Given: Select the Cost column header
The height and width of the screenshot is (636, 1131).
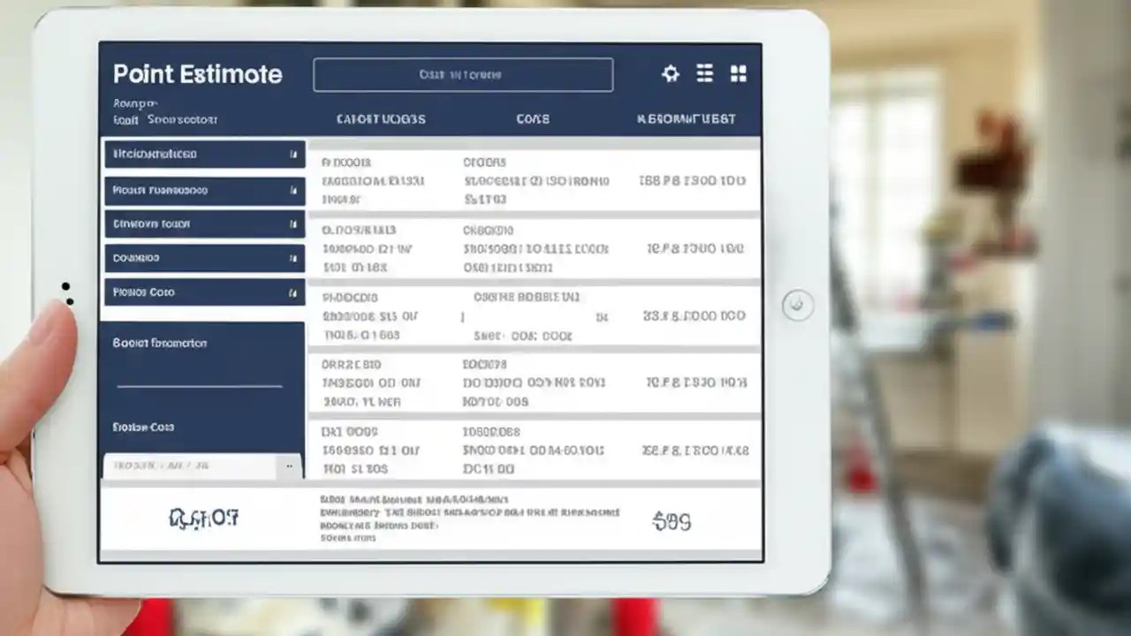Looking at the screenshot, I should tap(533, 118).
